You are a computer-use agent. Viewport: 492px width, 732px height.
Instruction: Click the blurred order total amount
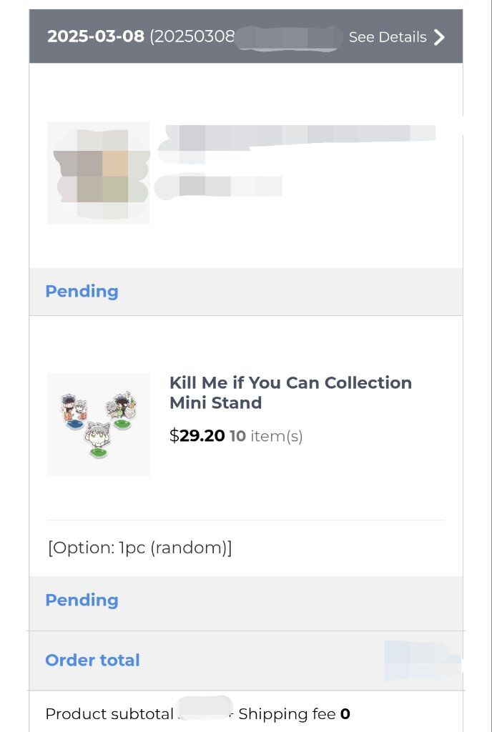pos(423,660)
